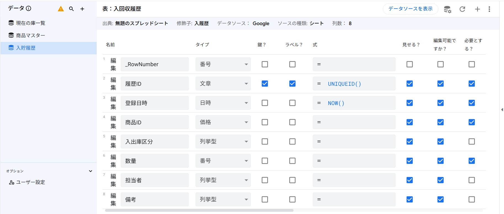
Task: Select the 入貯履歴 table
Action: click(x=49, y=48)
